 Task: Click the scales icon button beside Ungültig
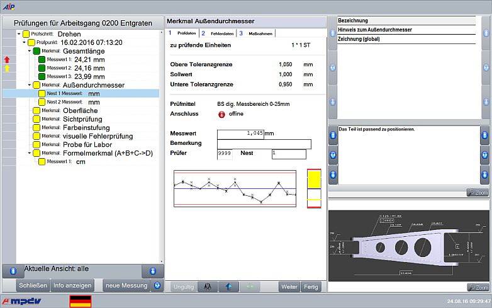click(208, 287)
